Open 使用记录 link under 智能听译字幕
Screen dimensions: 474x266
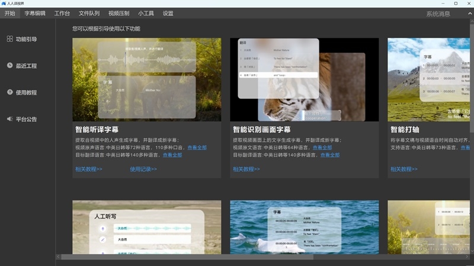(143, 169)
